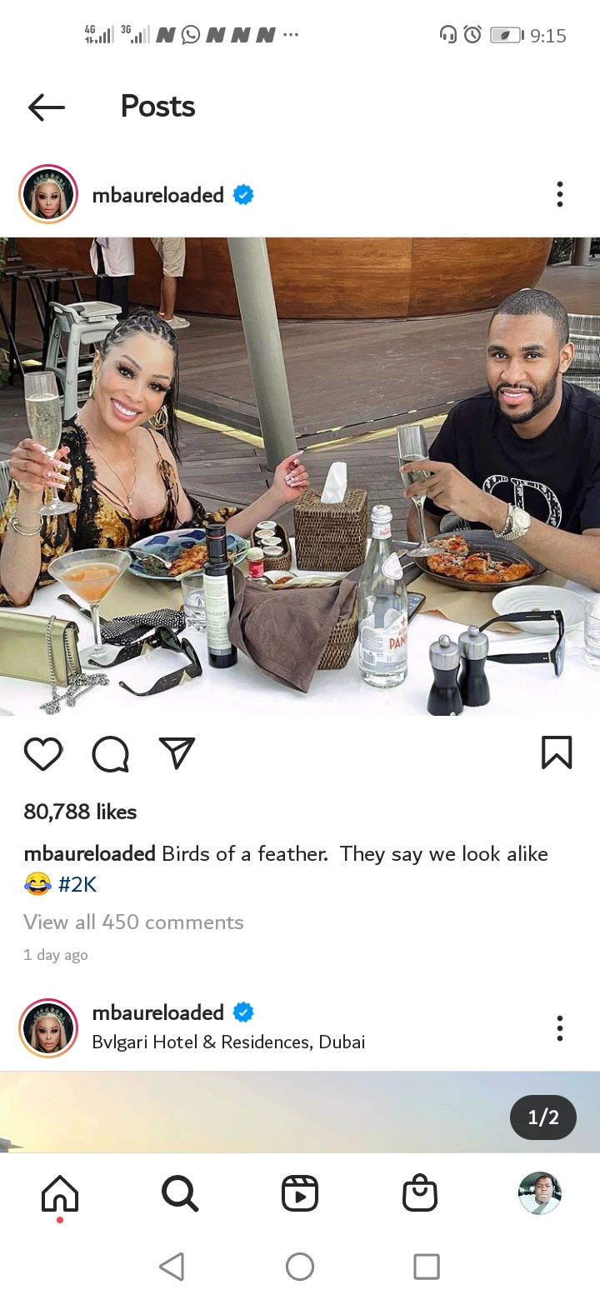This screenshot has width=600, height=1300.
Task: Open the Shop bag icon
Action: pos(420,1192)
